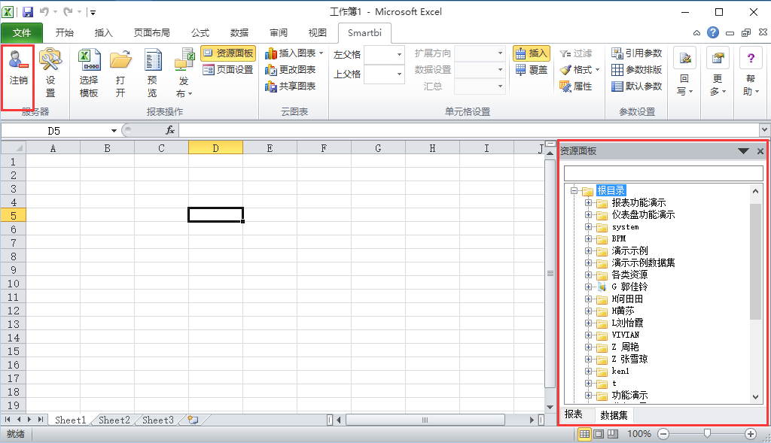This screenshot has width=771, height=443.
Task: Click 参数排版 parameter layout
Action: tap(636, 70)
